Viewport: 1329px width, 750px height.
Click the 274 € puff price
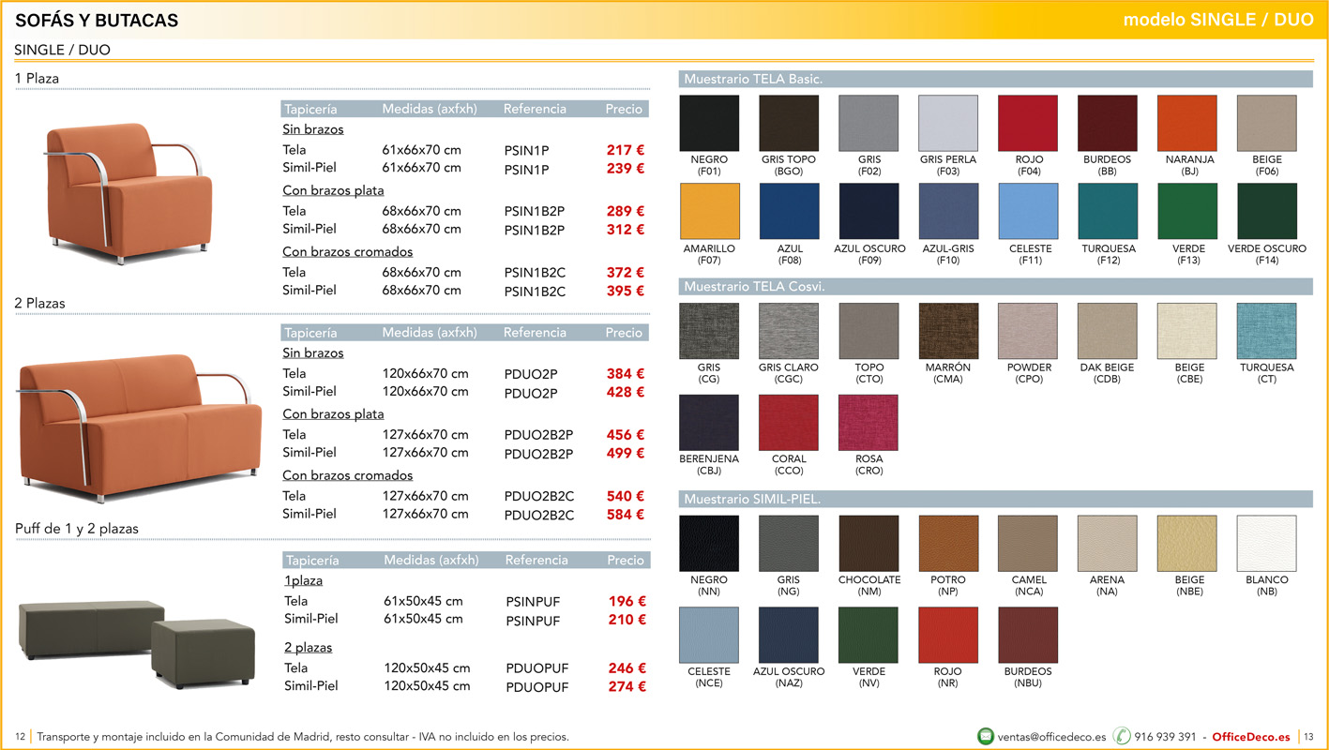[627, 686]
